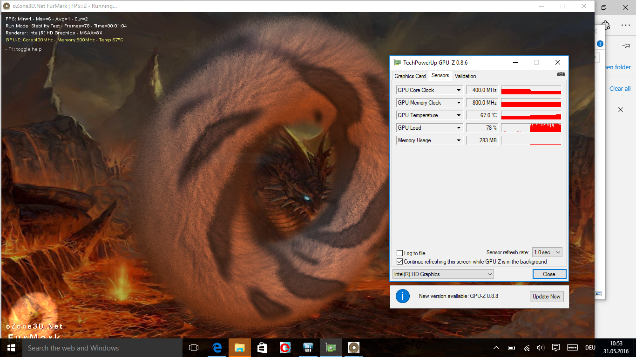Minimize the GPU-Z window

point(515,62)
